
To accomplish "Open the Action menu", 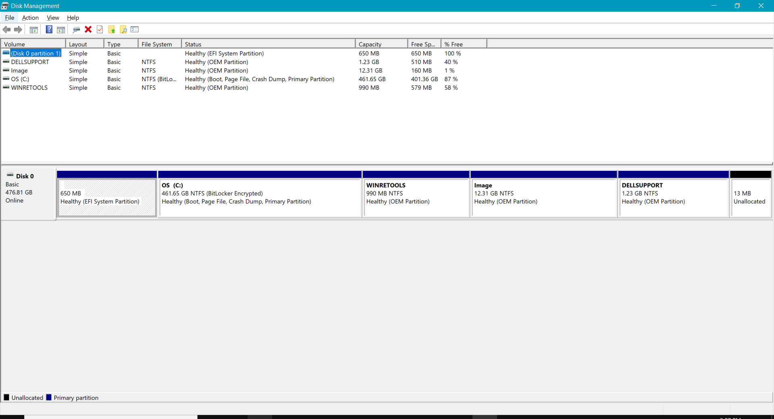I will (30, 18).
